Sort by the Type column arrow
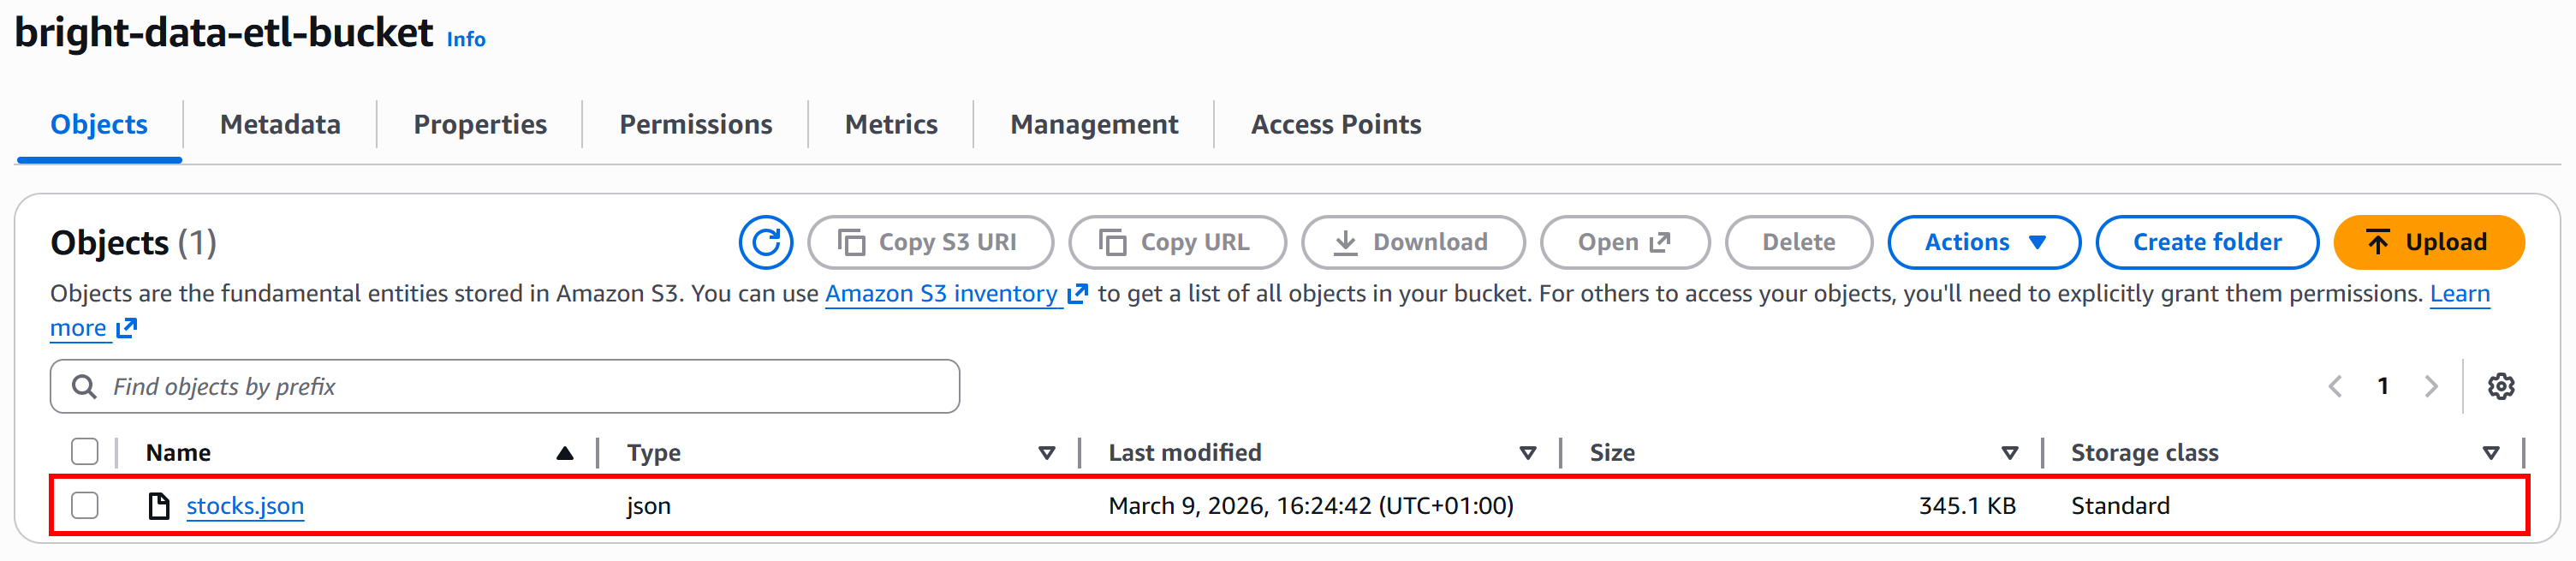 click(x=1046, y=453)
